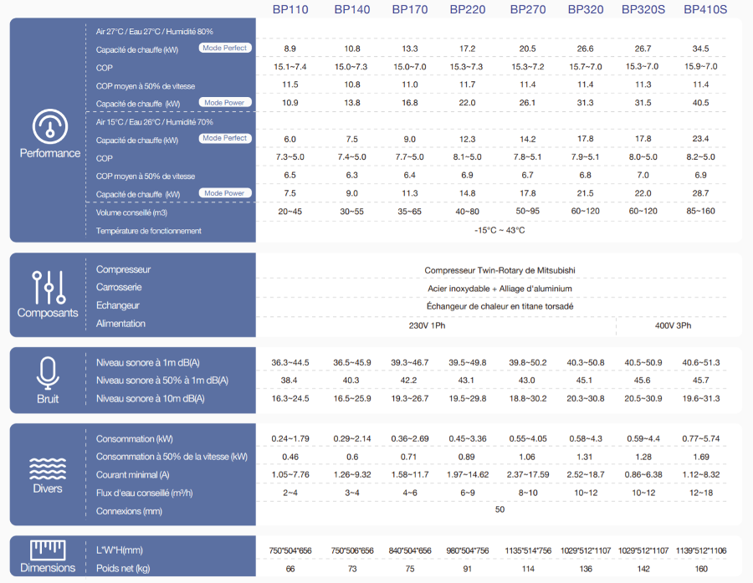Click the Compresseur row label
This screenshot has width=753, height=583.
point(123,270)
